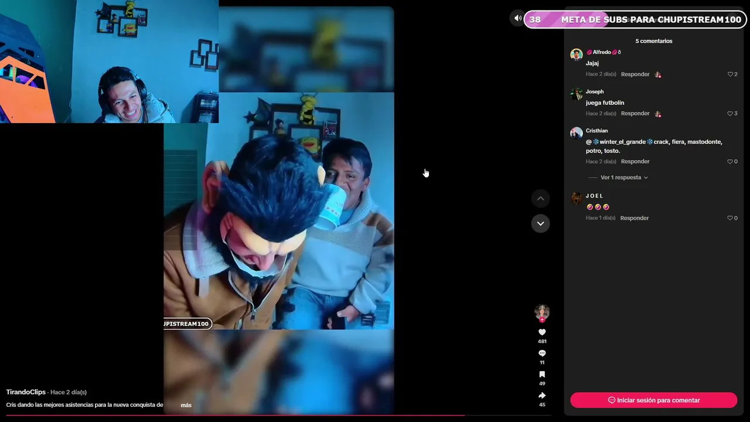Reply to Cristhian's comment via Responder
Viewport: 750px width, 422px height.
coord(635,162)
